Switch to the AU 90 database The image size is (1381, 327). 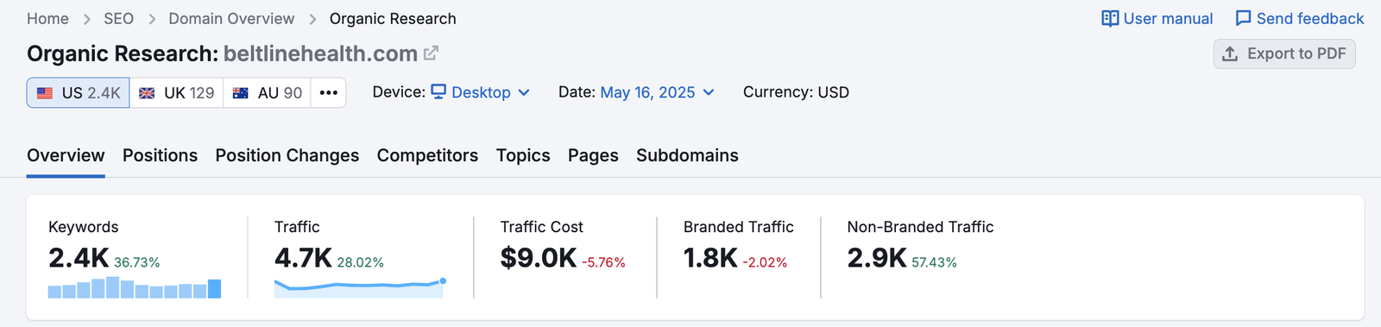(x=268, y=92)
